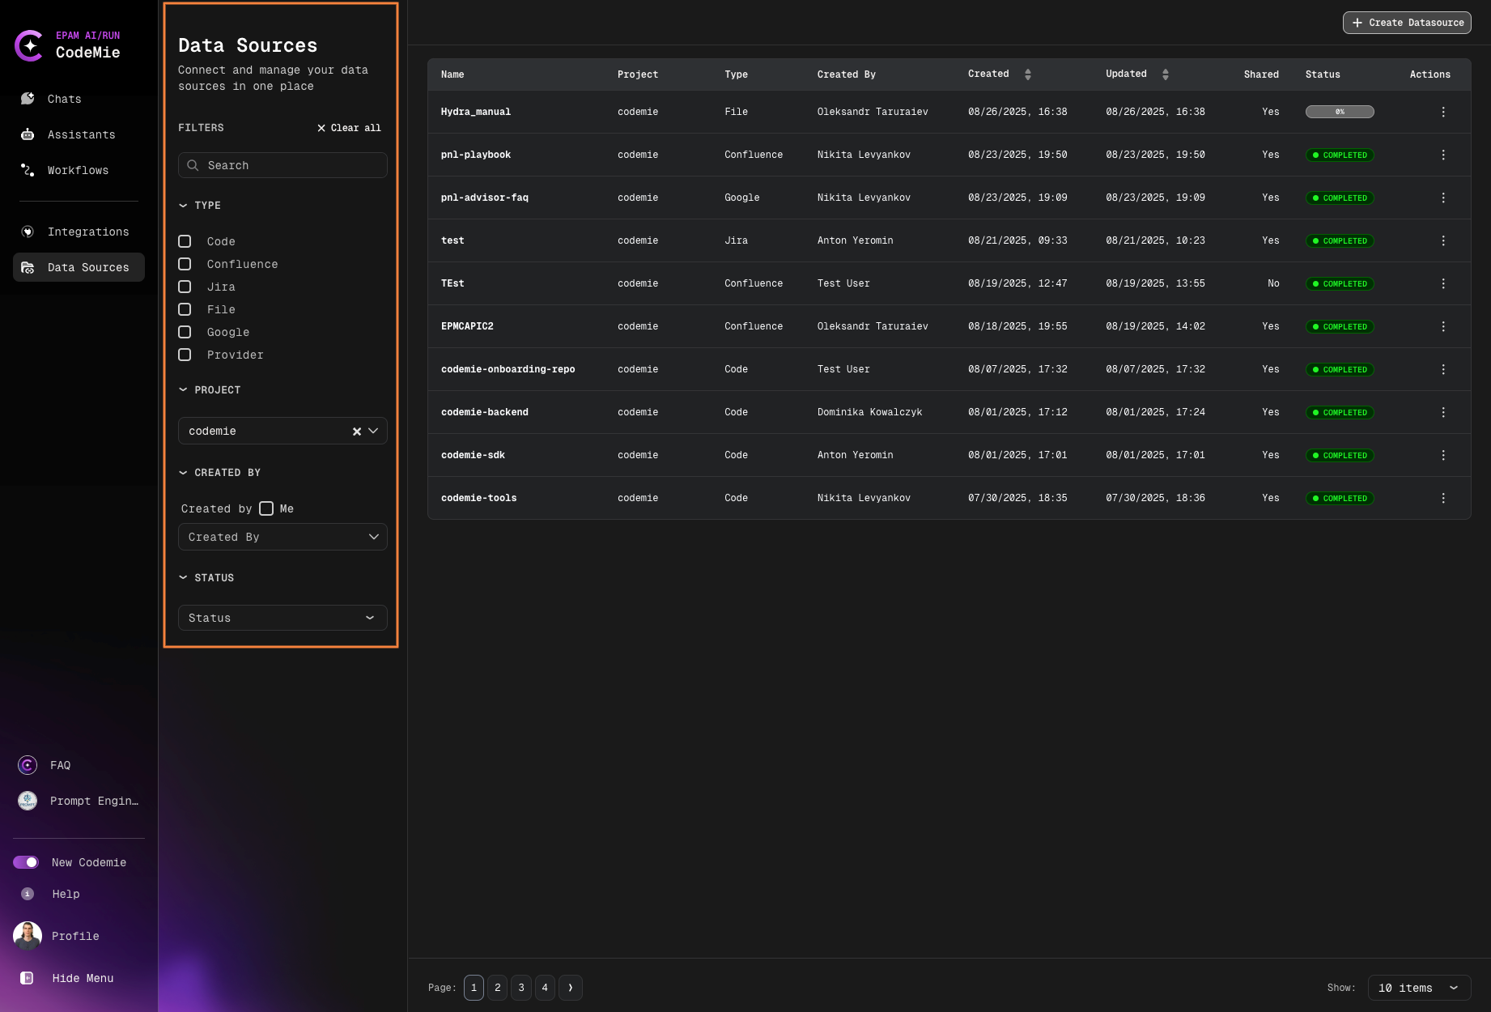
Task: Toggle the Created by Me checkbox
Action: pyautogui.click(x=266, y=508)
